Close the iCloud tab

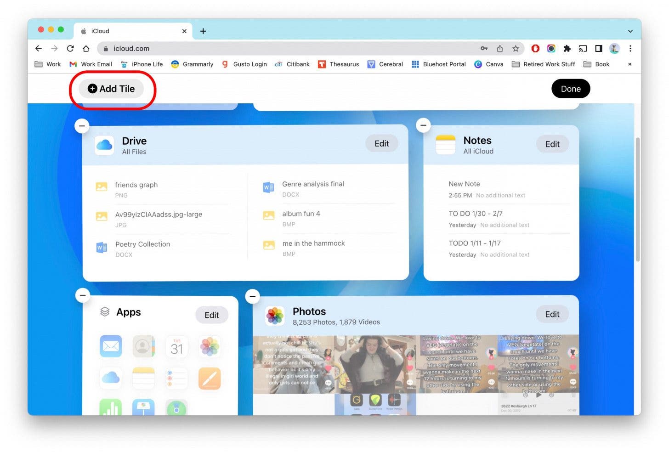pos(184,31)
